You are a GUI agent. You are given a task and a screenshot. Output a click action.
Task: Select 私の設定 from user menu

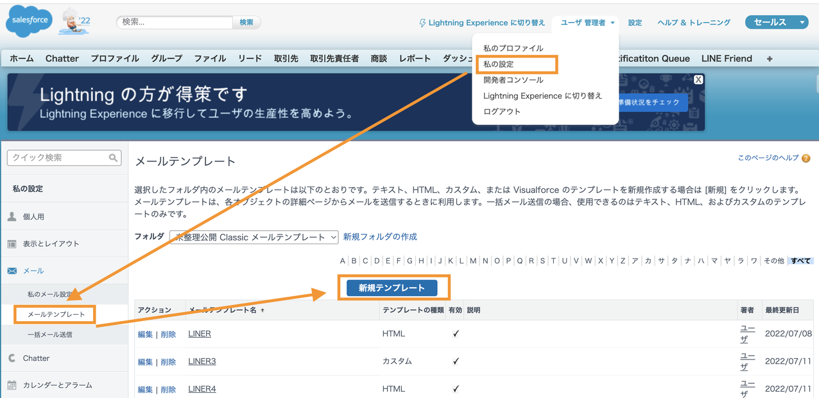tap(499, 64)
